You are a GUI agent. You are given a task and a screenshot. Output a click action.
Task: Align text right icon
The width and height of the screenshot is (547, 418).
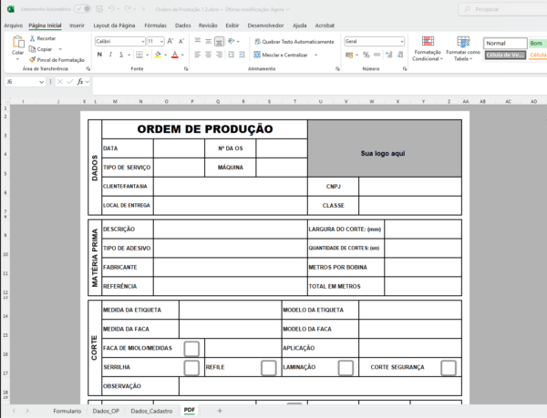[219, 55]
